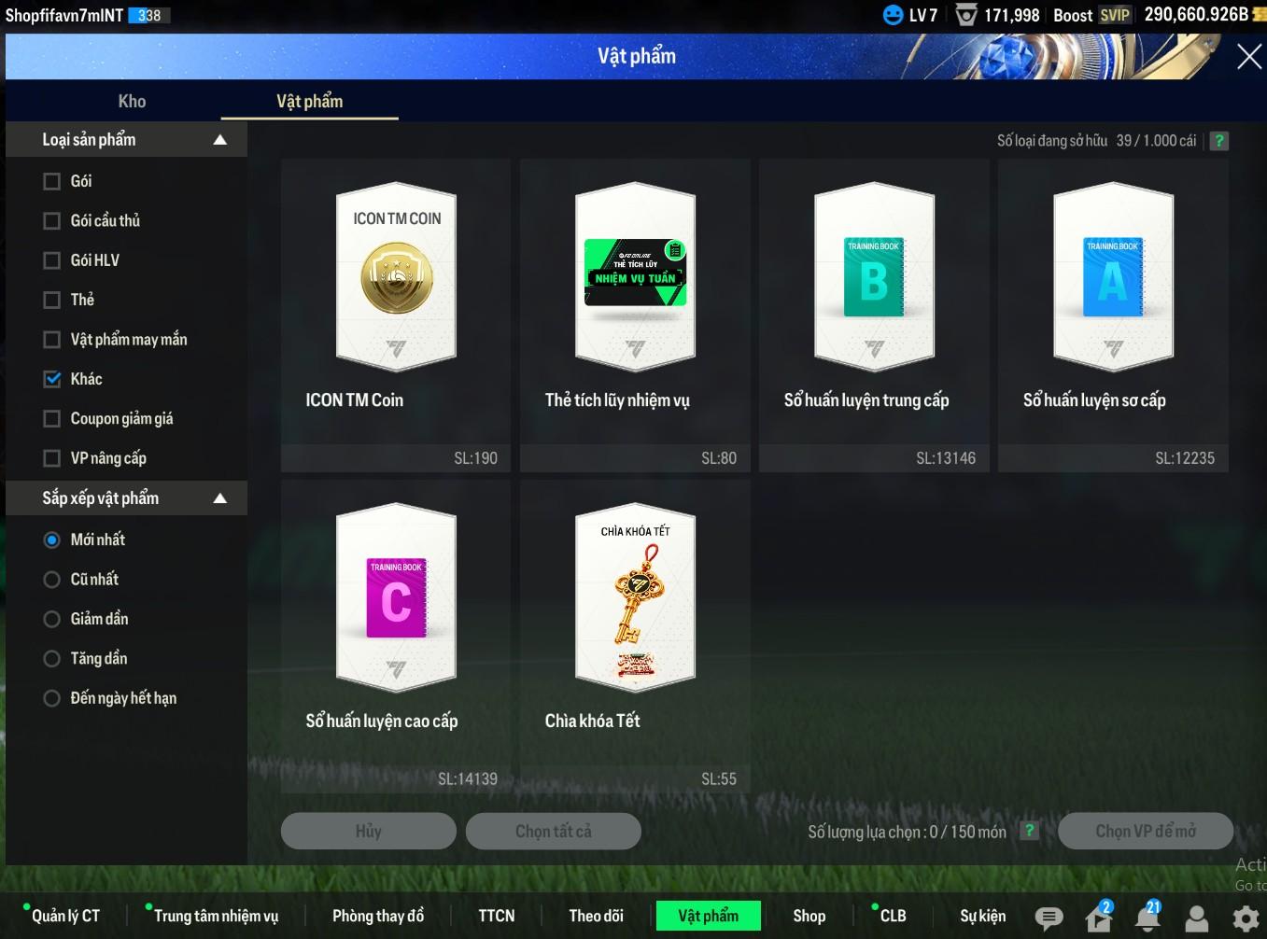
Task: Open Trung tâm nhiệm vụ from bottom bar
Action: click(216, 916)
